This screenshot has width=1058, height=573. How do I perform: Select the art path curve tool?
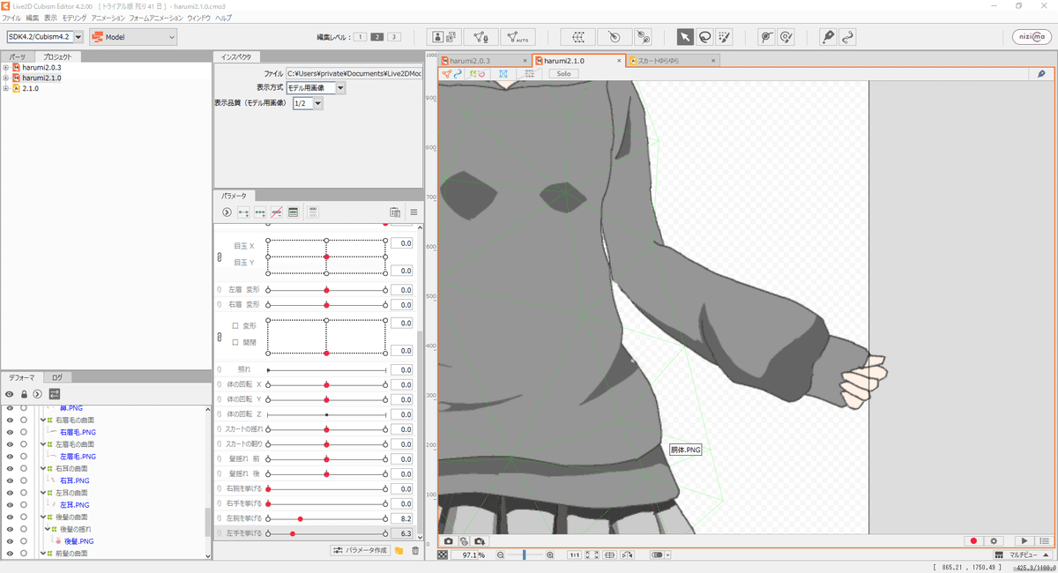(847, 36)
